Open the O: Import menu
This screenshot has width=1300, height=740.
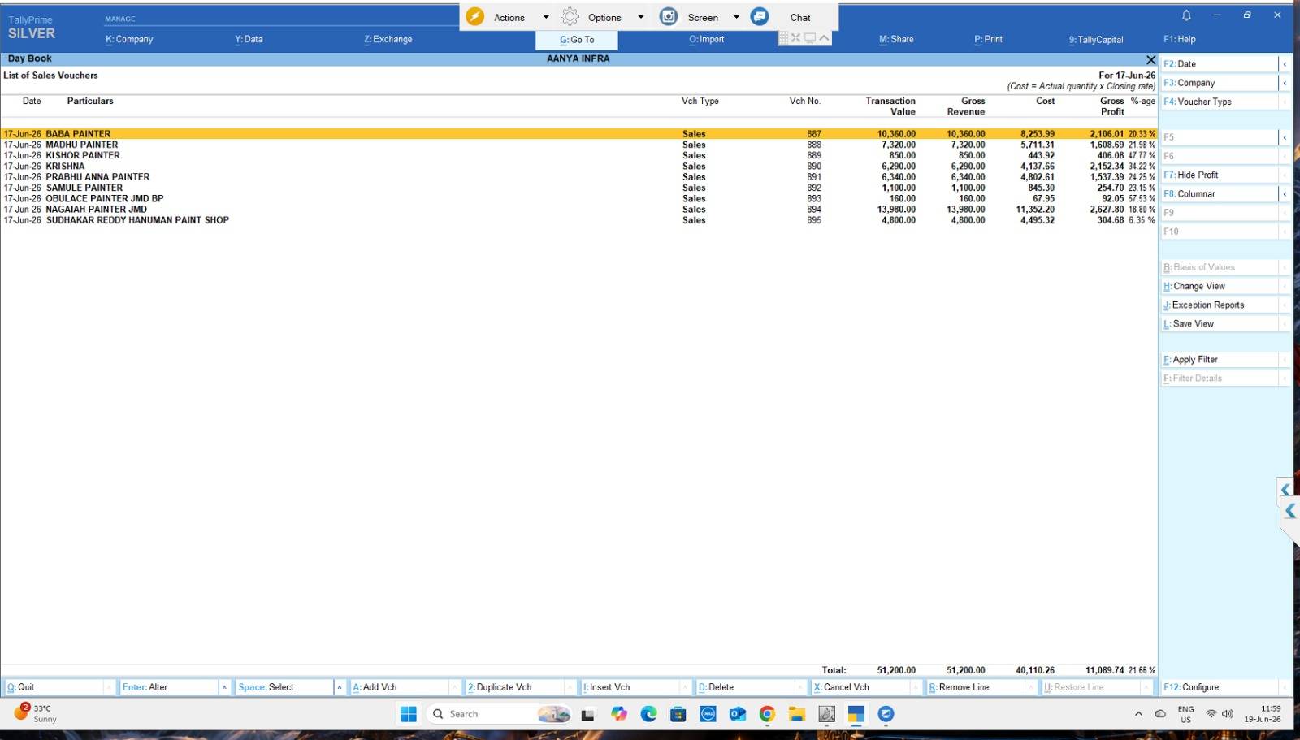point(706,39)
